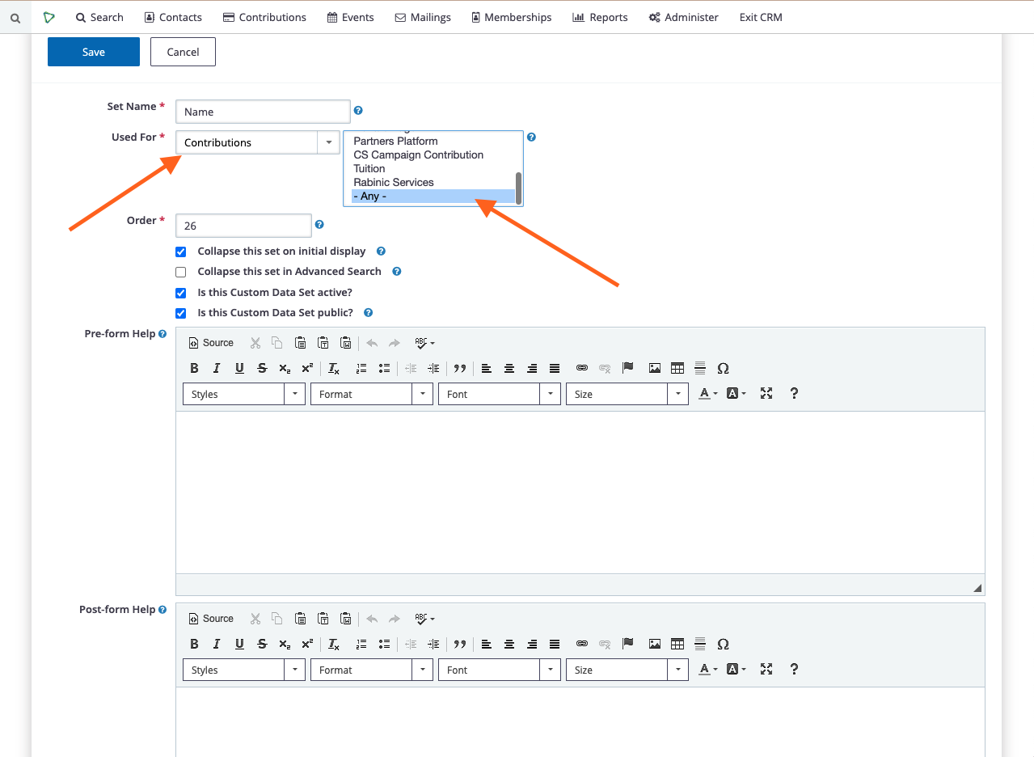
Task: Insert table in Post-form Help editor
Action: (677, 644)
